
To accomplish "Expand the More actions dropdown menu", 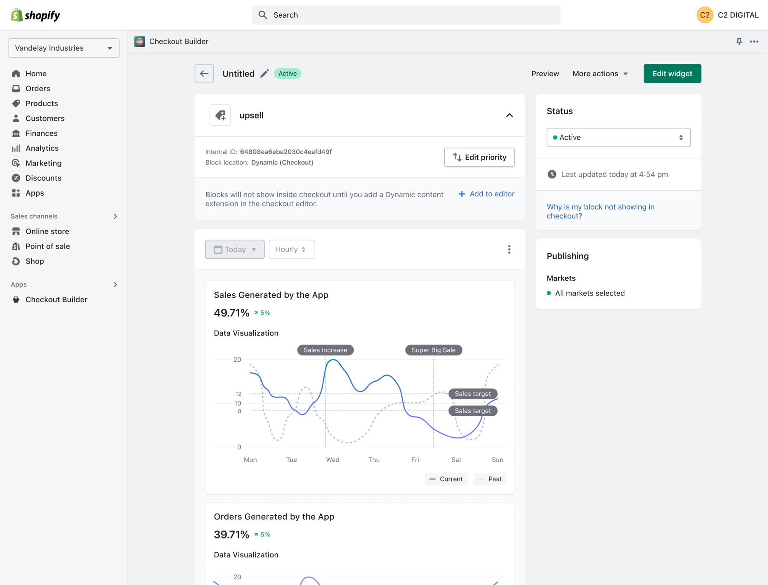I will coord(599,73).
